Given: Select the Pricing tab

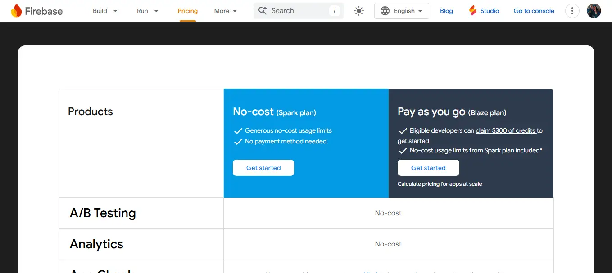Looking at the screenshot, I should coord(188,11).
